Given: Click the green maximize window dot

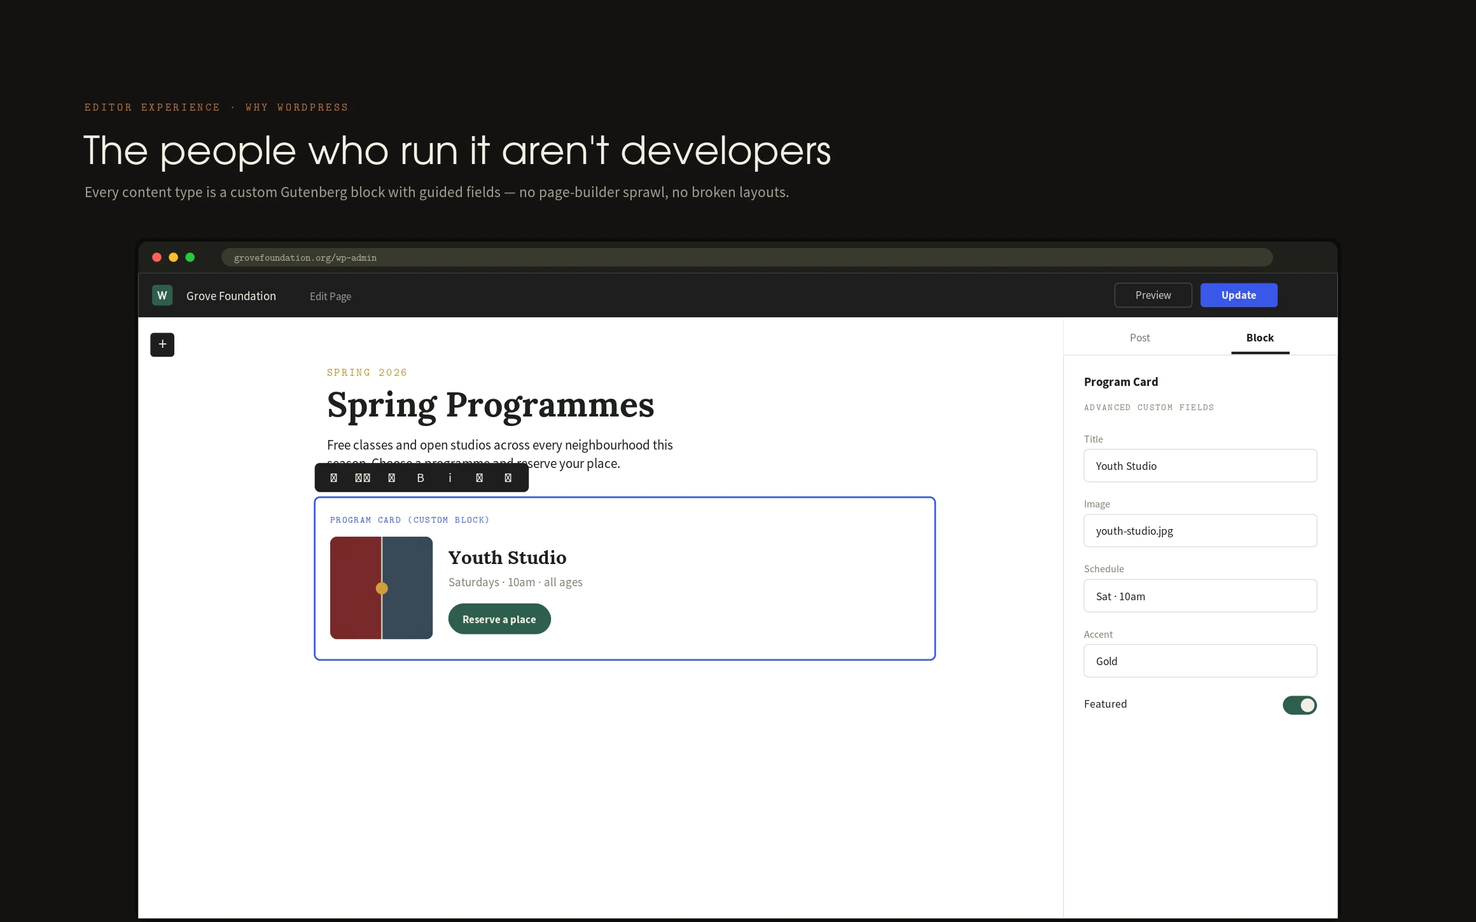Looking at the screenshot, I should [x=190, y=258].
